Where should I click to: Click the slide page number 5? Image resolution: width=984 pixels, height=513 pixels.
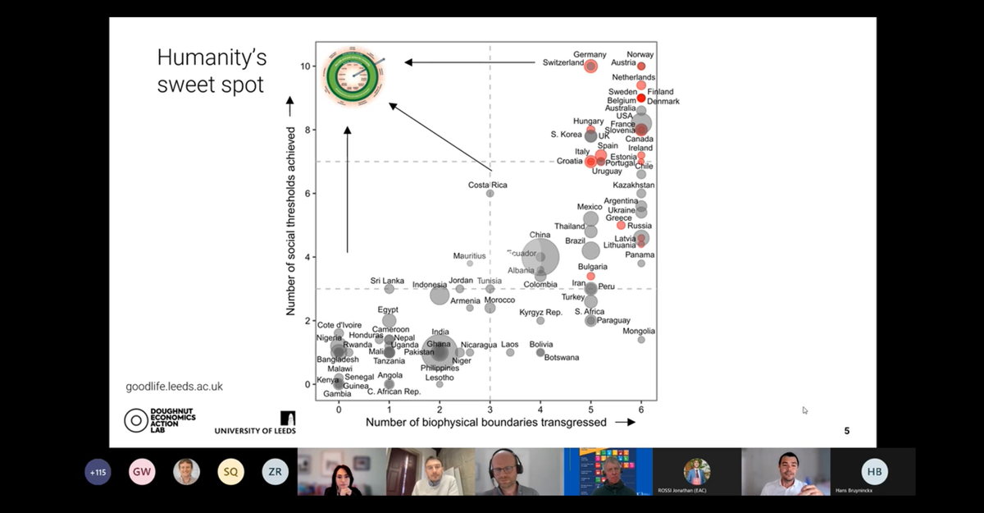click(x=847, y=431)
